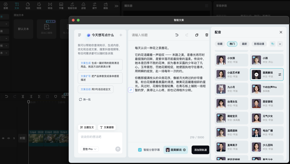Click the 添加到轨道 button
Viewport: 290px width, 164px height.
point(200,150)
